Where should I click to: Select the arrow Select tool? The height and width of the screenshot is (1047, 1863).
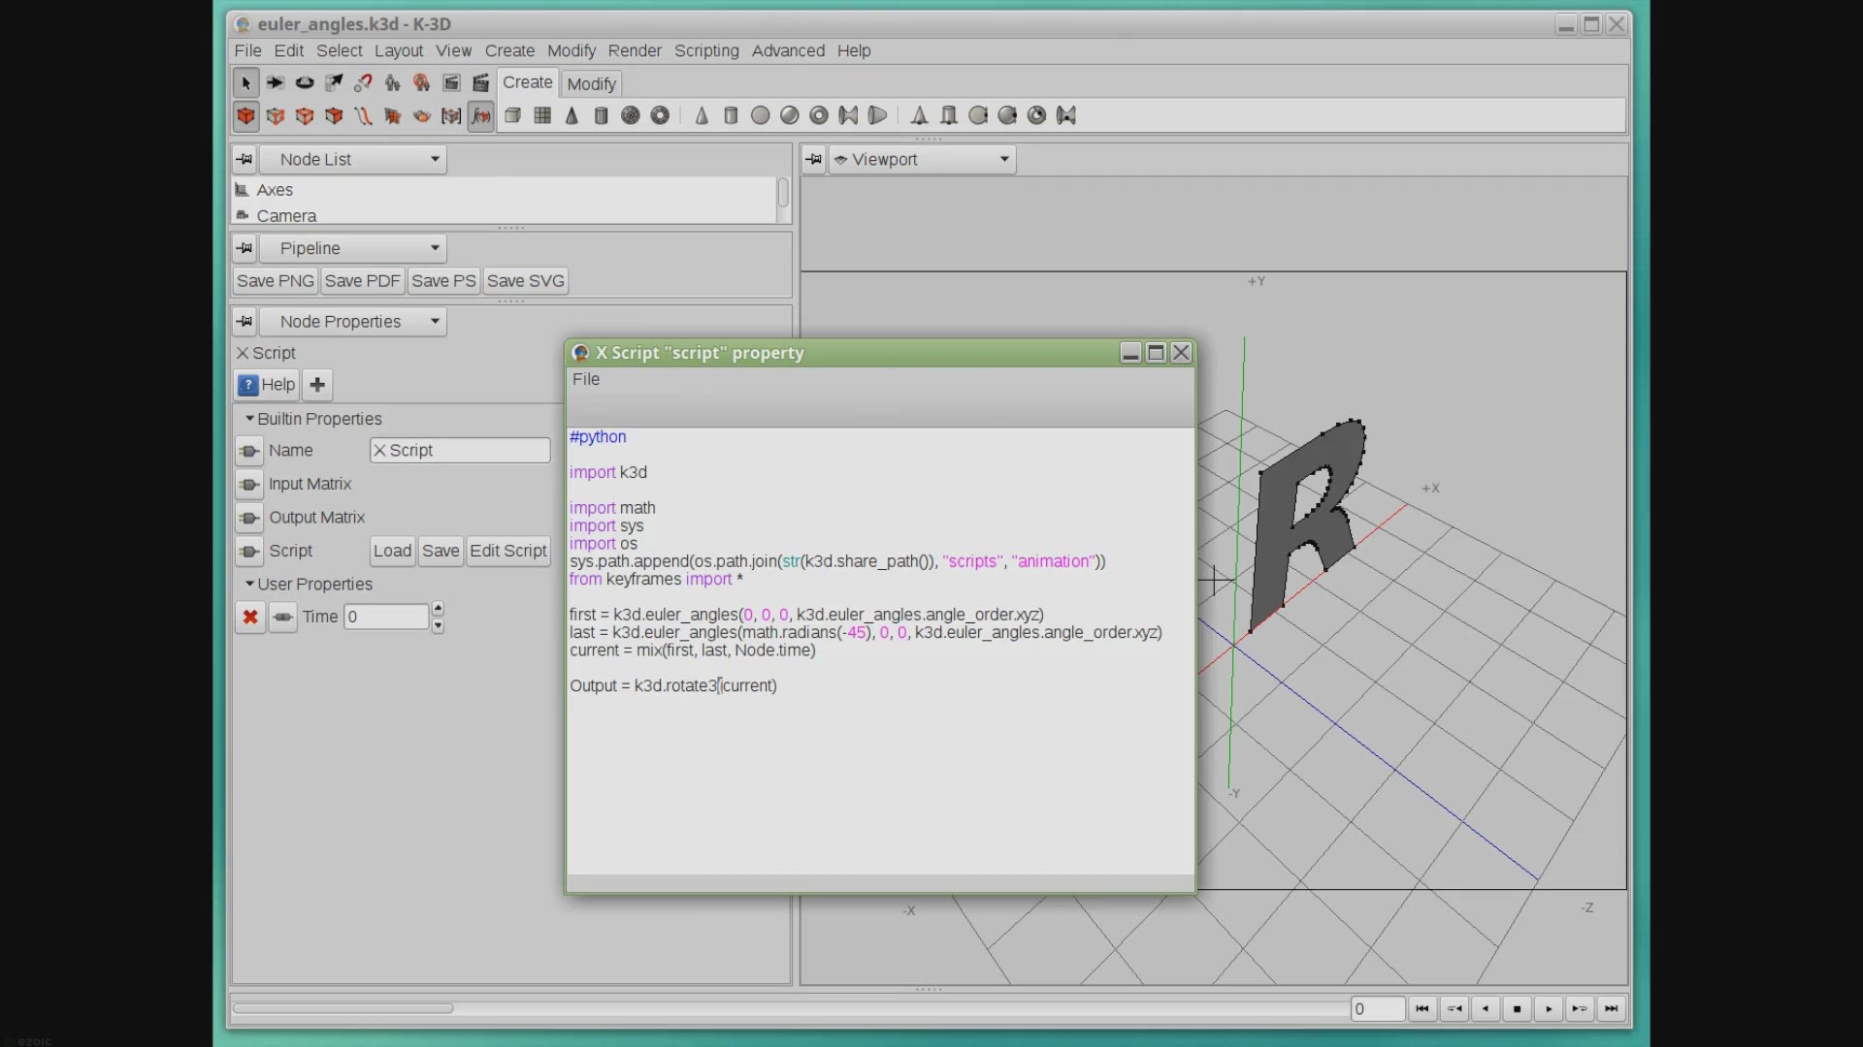[x=245, y=83]
